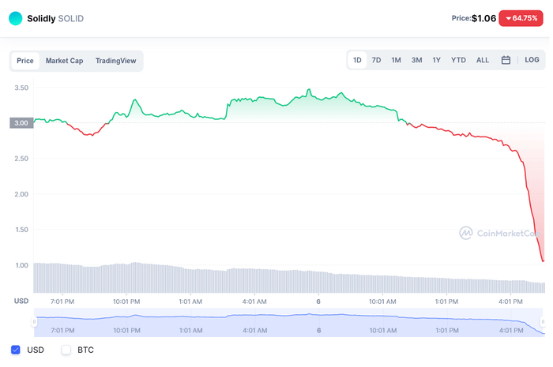Screen dimensions: 553x367
Task: Check the BTC currency checkbox
Action: (x=66, y=350)
